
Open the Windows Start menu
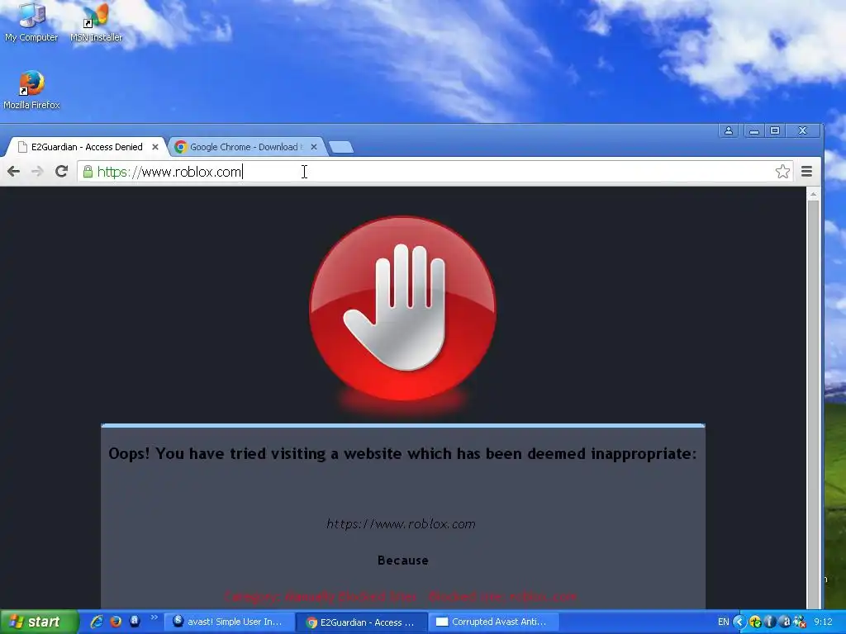click(38, 622)
